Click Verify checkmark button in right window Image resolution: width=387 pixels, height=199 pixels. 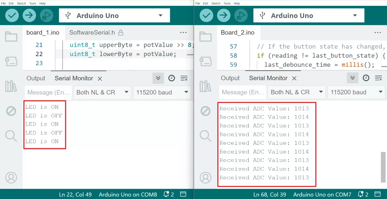pos(206,15)
